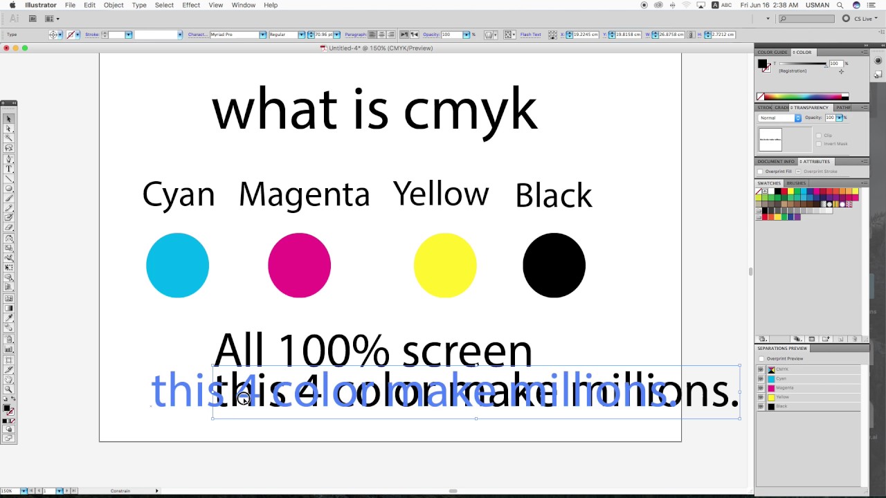Click the Transparency panel artwork thumbnail
The image size is (886, 498).
pyautogui.click(x=770, y=140)
